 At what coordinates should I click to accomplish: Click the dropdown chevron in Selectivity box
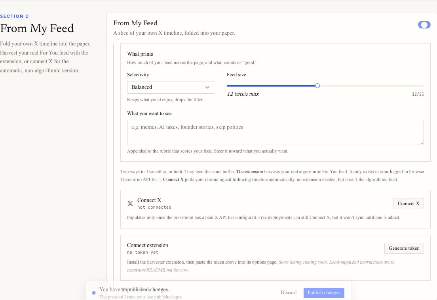pos(207,87)
